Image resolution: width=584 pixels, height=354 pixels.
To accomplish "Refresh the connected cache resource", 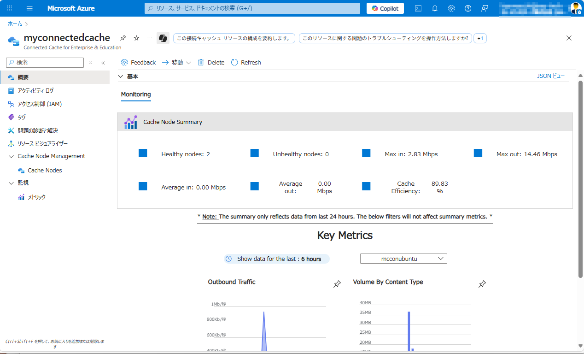I will [x=245, y=62].
